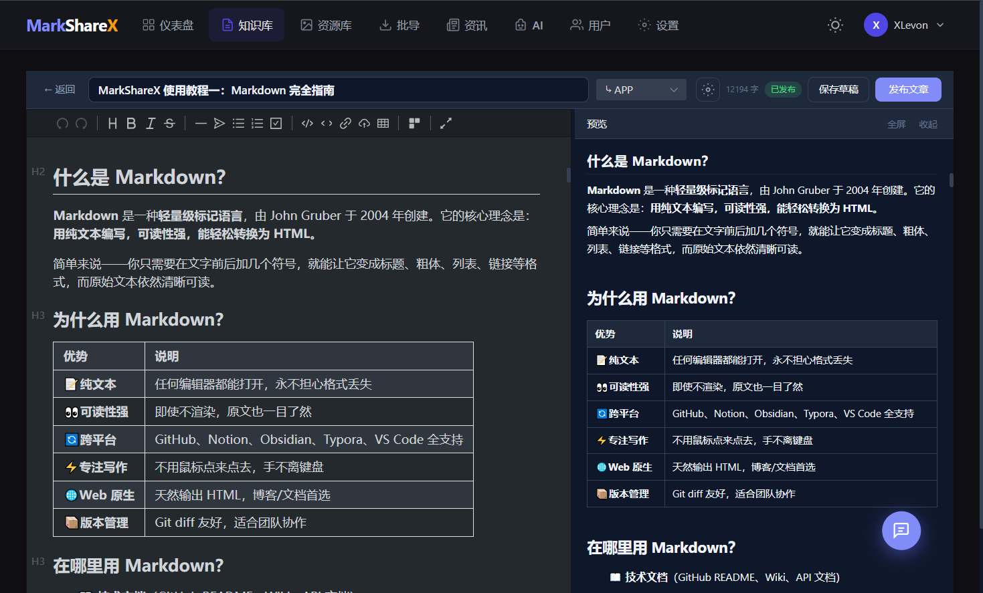Edit the article title field
Image resolution: width=983 pixels, height=593 pixels.
(x=339, y=90)
